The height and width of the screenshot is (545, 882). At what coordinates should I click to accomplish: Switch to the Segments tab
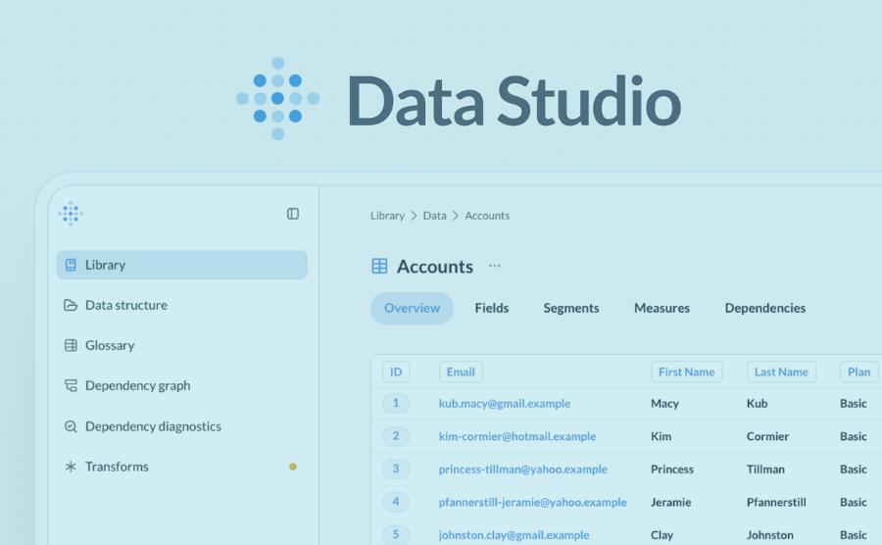pyautogui.click(x=571, y=308)
